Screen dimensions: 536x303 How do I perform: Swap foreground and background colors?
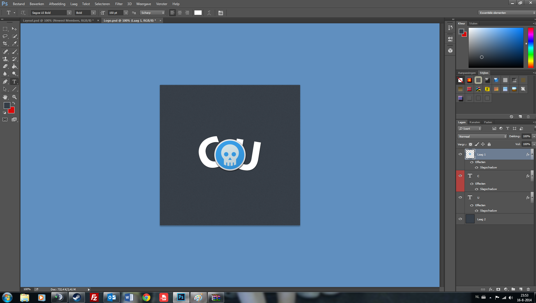click(x=14, y=103)
